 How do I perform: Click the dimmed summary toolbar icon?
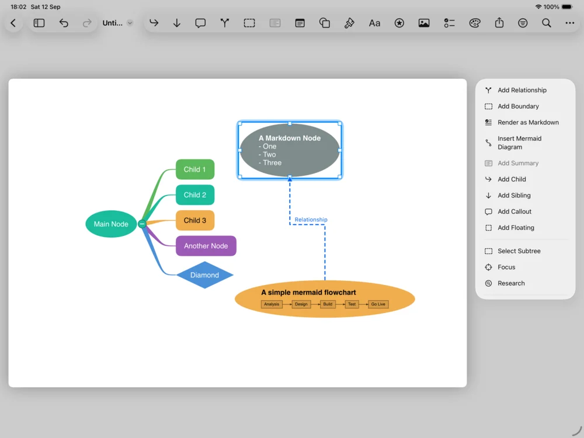click(x=275, y=23)
